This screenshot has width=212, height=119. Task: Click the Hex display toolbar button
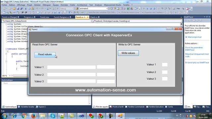pos(178,9)
